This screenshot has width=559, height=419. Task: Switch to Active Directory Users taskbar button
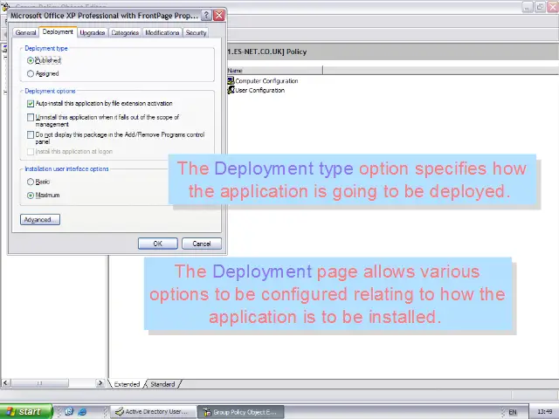tap(154, 412)
